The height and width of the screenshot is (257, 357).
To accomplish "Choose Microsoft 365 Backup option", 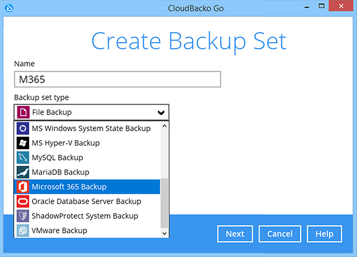I will point(87,187).
